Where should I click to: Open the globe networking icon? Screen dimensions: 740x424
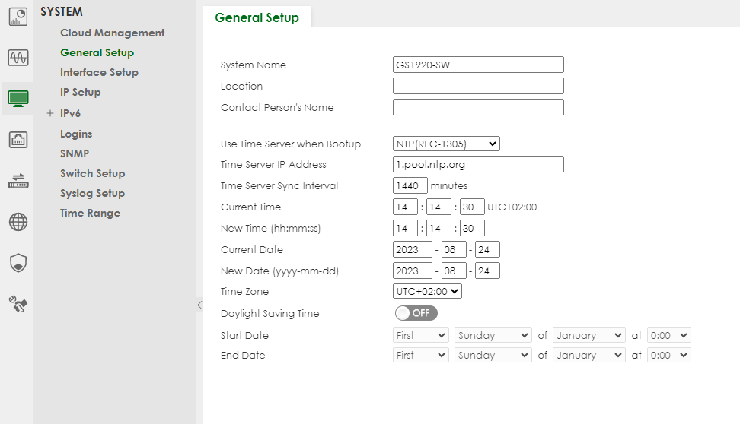pos(18,222)
